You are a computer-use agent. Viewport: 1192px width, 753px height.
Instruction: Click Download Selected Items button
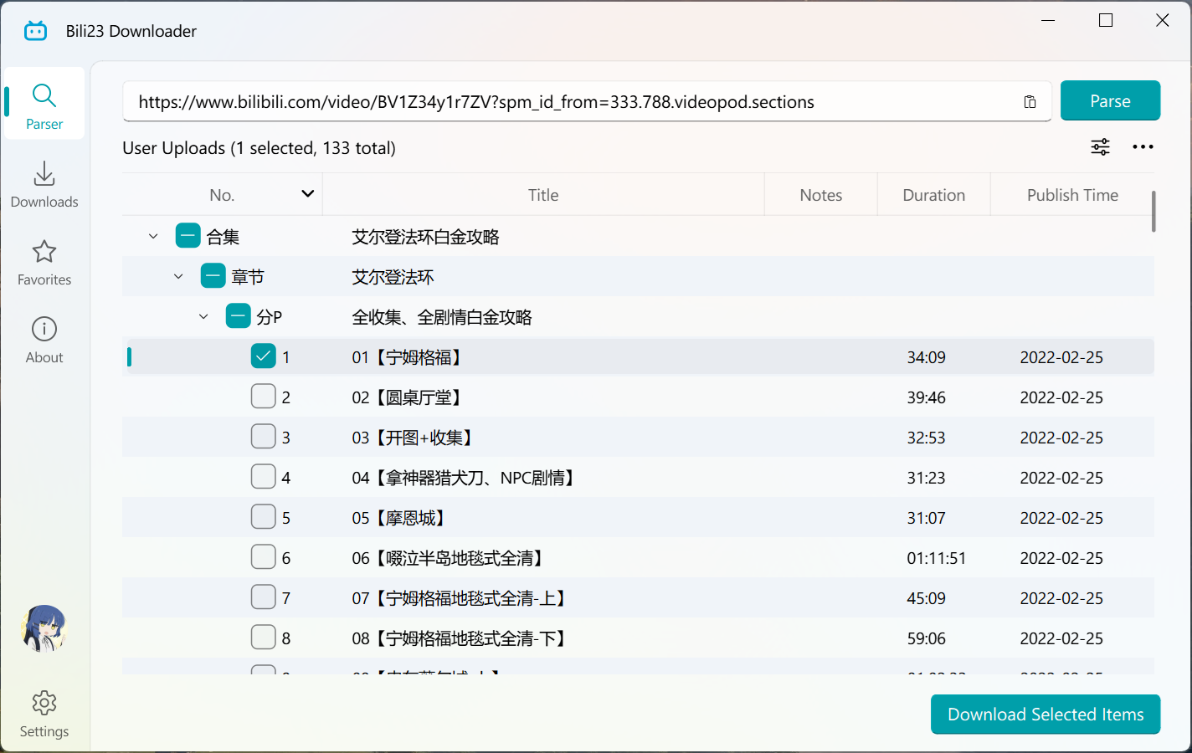coord(1046,715)
